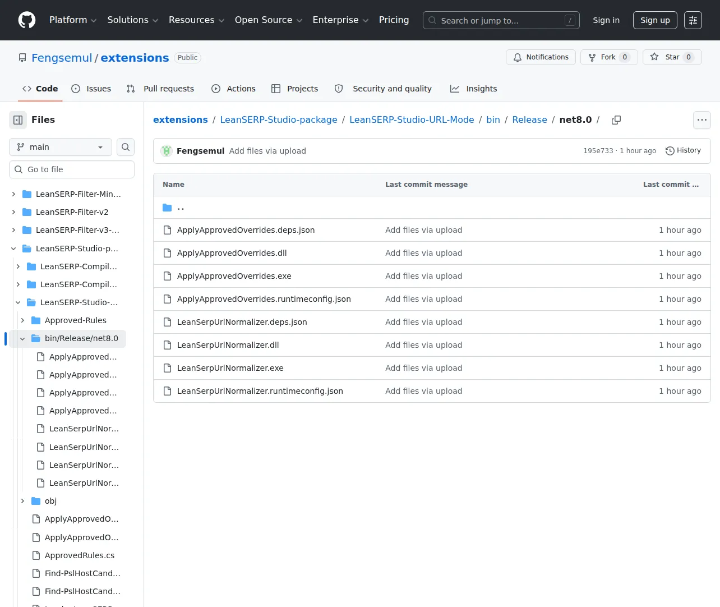Open the Insights tab
Viewport: 720px width, 607px height.
pyautogui.click(x=473, y=89)
